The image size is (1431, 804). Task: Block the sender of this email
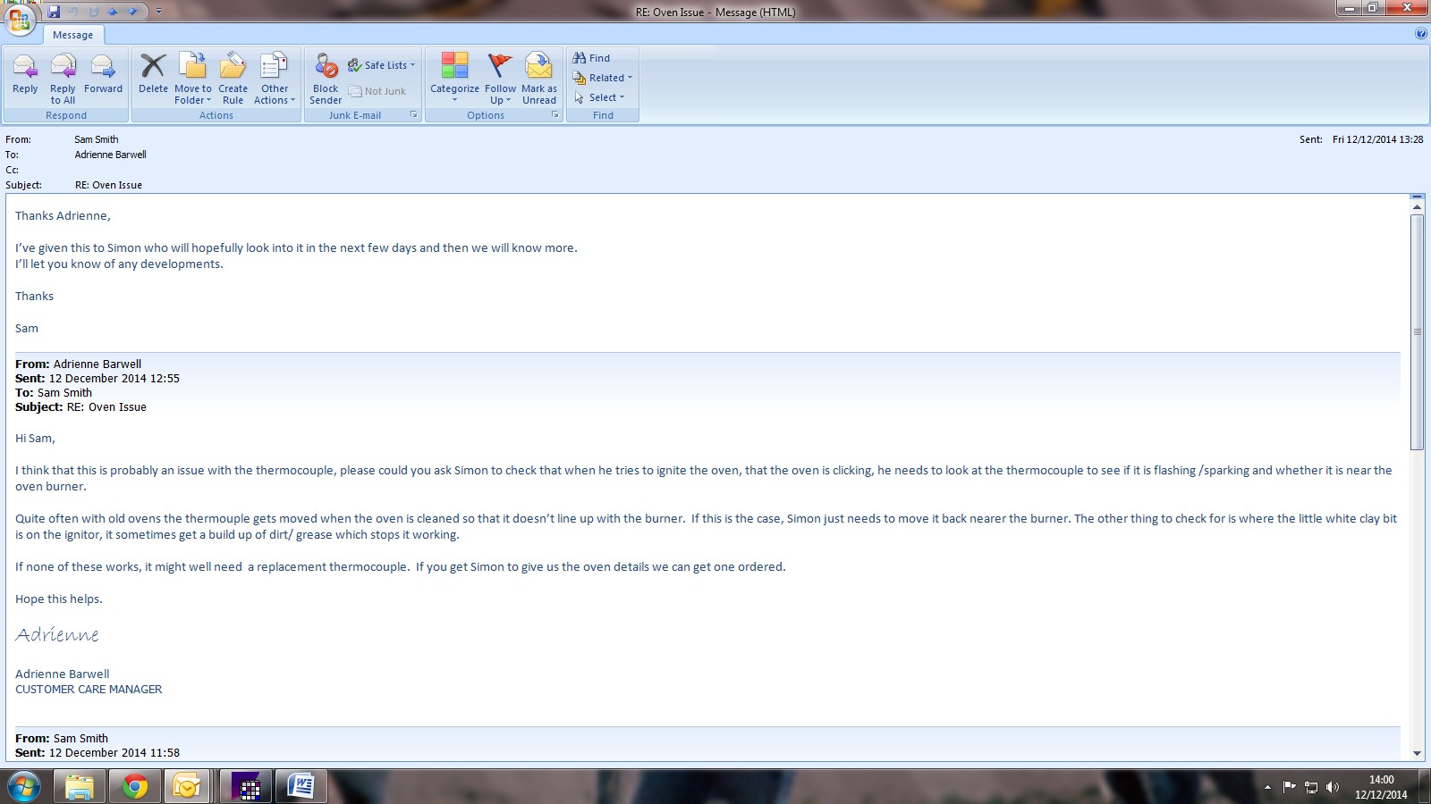tap(326, 79)
